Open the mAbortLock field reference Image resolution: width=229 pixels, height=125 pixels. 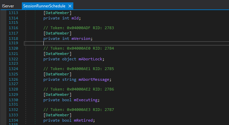(x=90, y=59)
